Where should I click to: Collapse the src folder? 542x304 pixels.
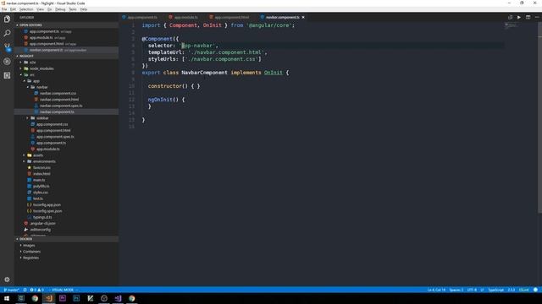pos(66,75)
